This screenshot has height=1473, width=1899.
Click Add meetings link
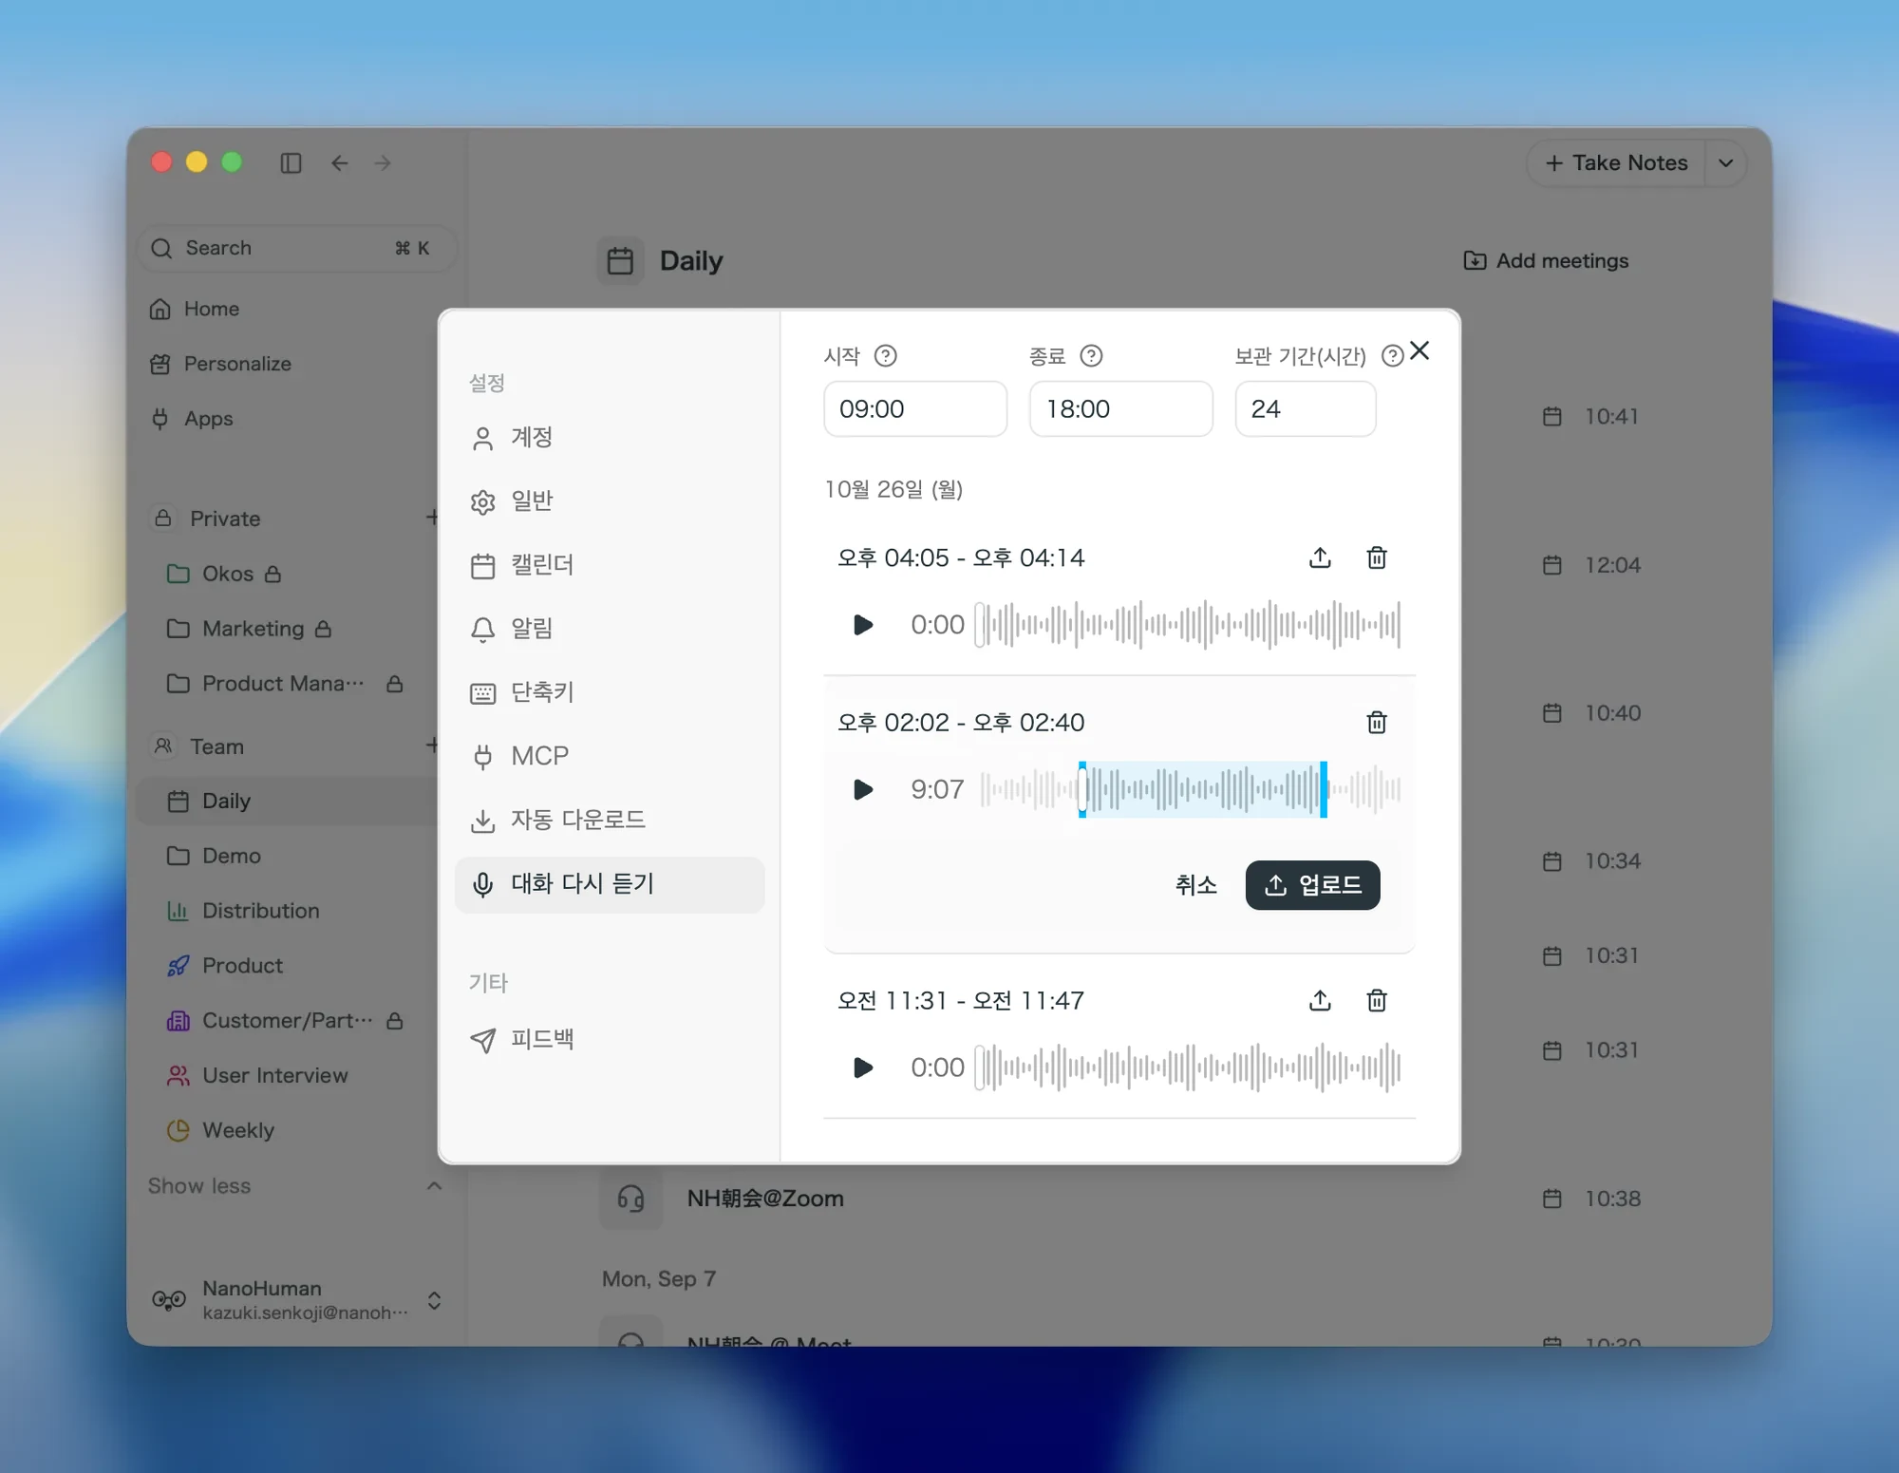pyautogui.click(x=1546, y=260)
